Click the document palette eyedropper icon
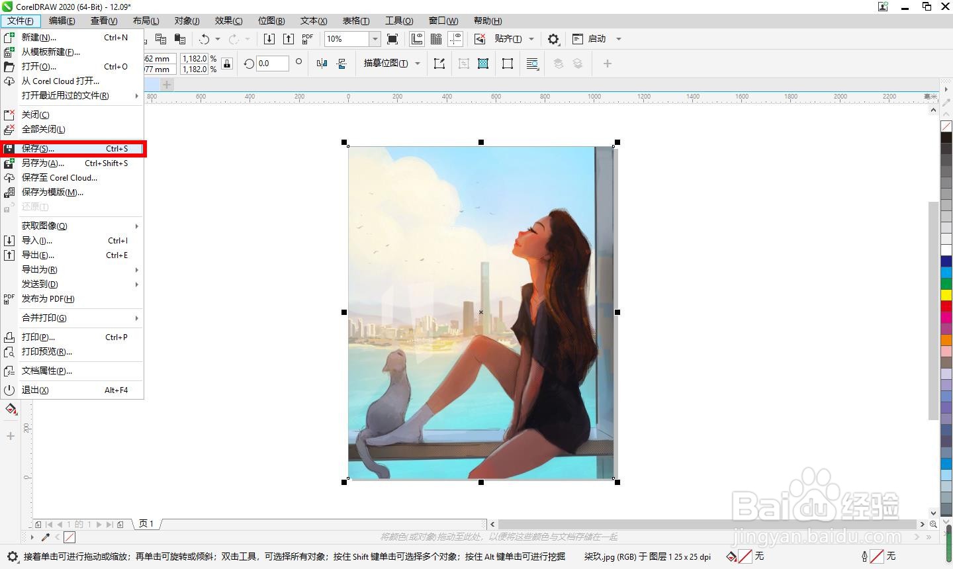The height and width of the screenshot is (569, 953). [x=46, y=537]
